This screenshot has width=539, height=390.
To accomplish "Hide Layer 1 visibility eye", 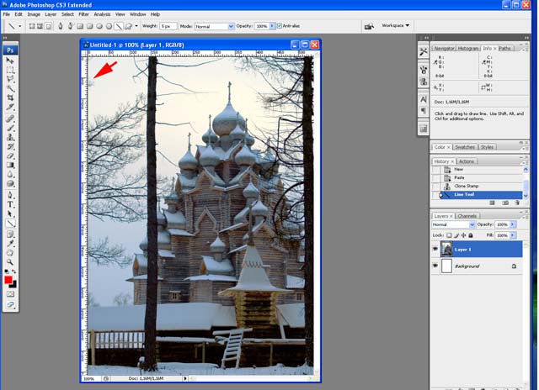I will click(x=436, y=249).
